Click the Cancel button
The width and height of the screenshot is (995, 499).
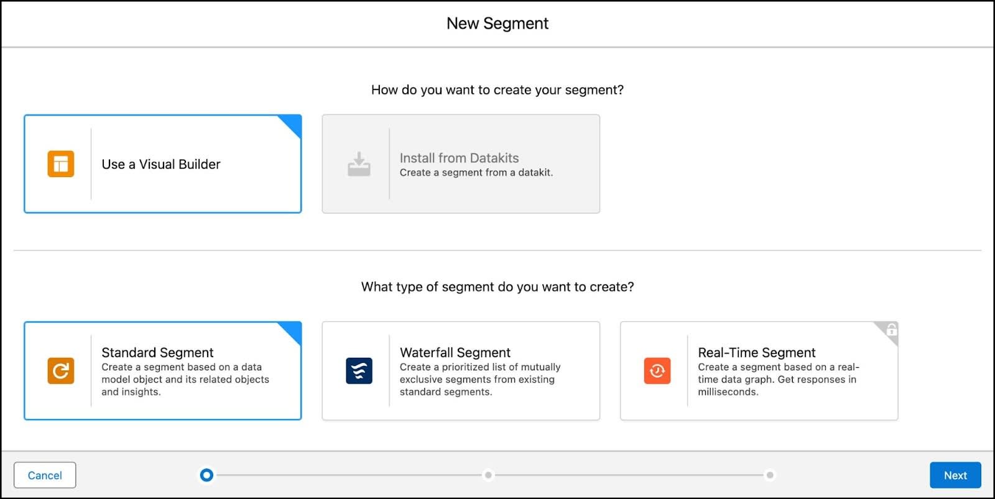pos(45,475)
